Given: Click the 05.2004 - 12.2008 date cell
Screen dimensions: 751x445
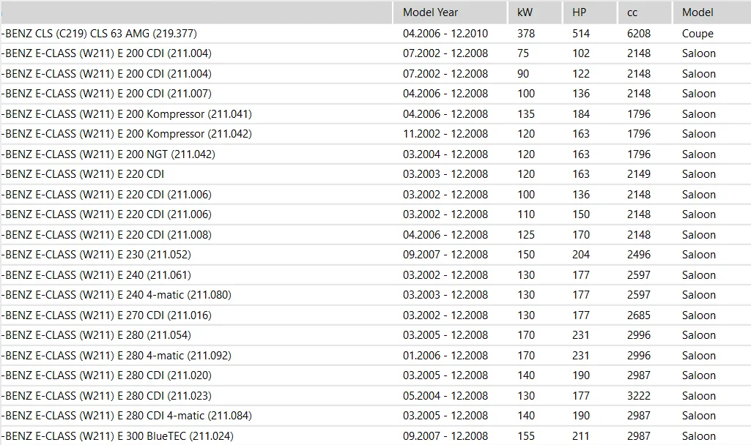Looking at the screenshot, I should click(x=445, y=396).
